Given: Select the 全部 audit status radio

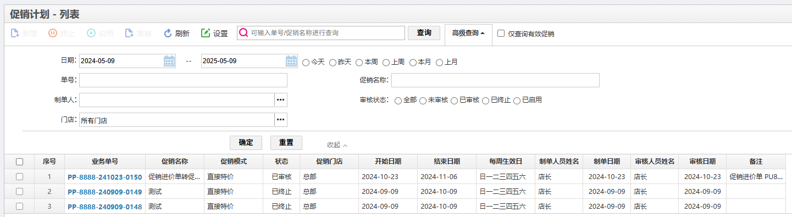Looking at the screenshot, I should [398, 101].
